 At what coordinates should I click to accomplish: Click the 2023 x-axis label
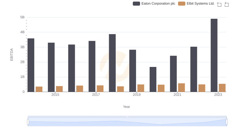coord(218,95)
